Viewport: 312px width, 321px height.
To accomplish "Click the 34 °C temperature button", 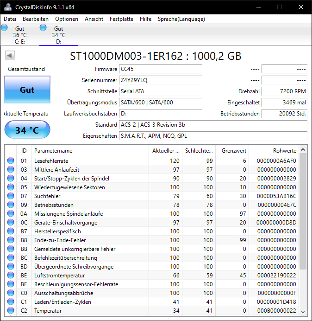I will [x=27, y=129].
